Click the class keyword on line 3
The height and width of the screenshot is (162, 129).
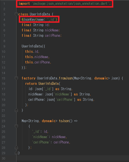click(23, 14)
